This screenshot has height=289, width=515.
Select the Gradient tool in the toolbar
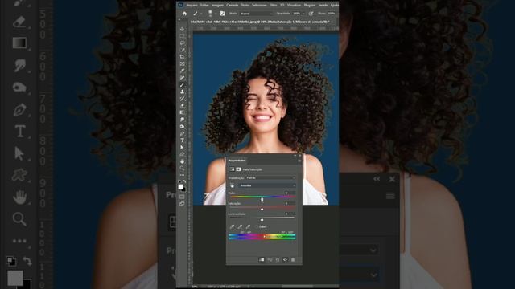182,112
